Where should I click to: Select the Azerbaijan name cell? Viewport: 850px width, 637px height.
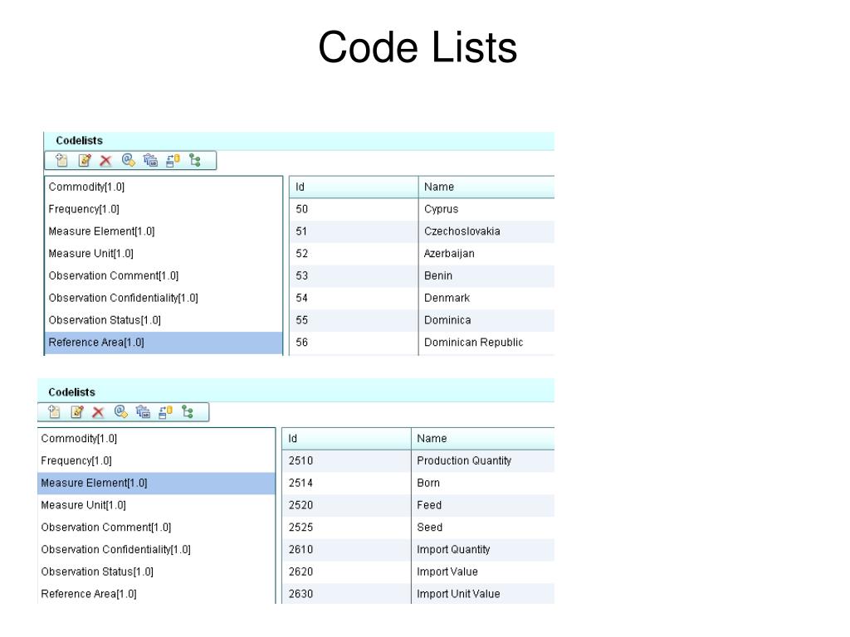pyautogui.click(x=486, y=254)
